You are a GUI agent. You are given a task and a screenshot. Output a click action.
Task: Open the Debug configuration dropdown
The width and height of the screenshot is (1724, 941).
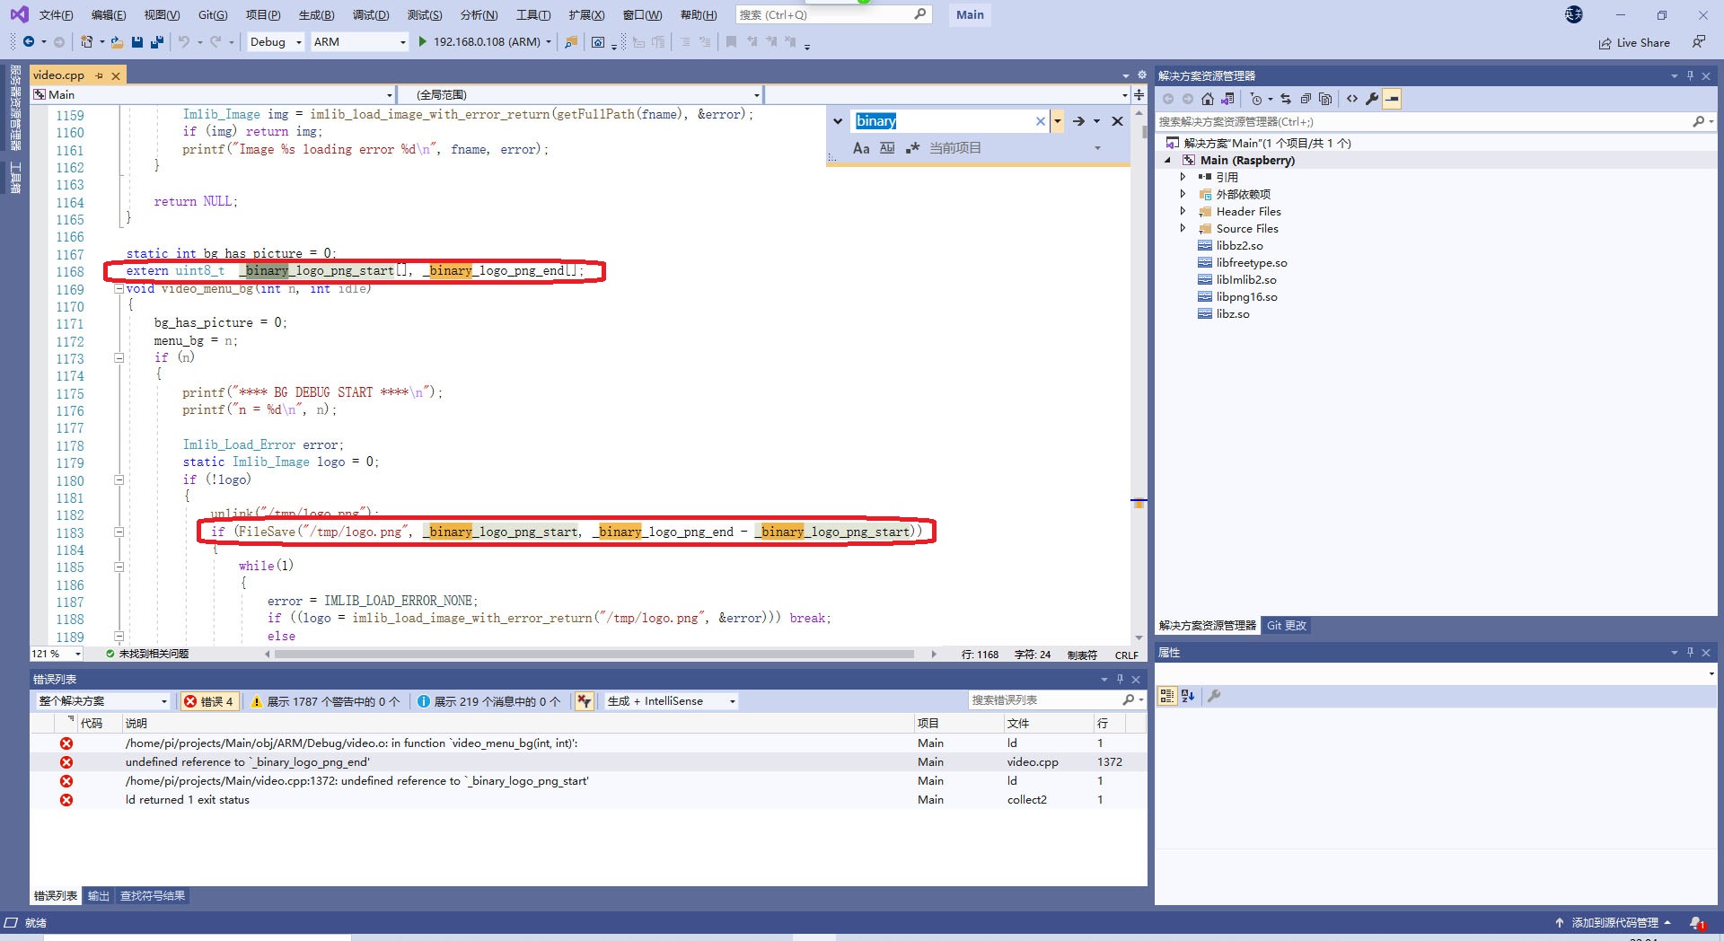tap(276, 41)
